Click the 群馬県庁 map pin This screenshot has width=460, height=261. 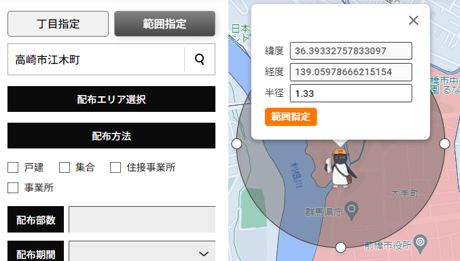[351, 211]
